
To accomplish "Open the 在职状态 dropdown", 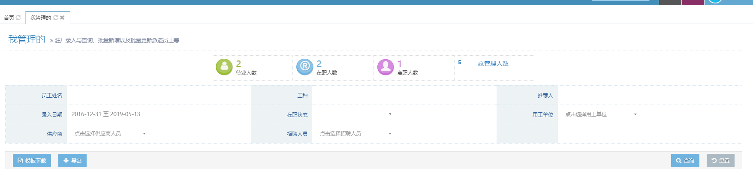I will click(353, 114).
